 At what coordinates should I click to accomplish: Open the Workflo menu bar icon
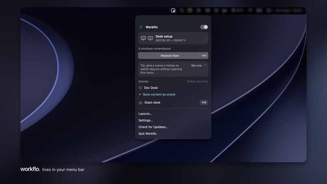(x=173, y=11)
